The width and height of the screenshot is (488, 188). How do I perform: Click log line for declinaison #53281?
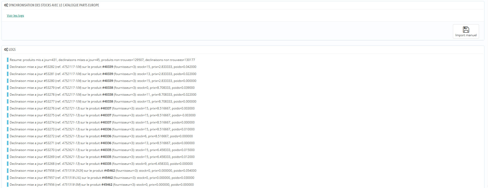click(103, 74)
